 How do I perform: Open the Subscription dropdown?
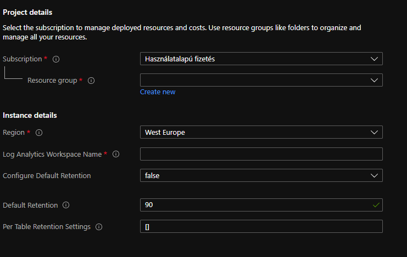pos(261,59)
